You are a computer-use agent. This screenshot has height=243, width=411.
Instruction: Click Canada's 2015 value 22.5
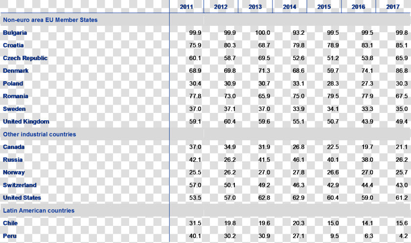(x=333, y=147)
